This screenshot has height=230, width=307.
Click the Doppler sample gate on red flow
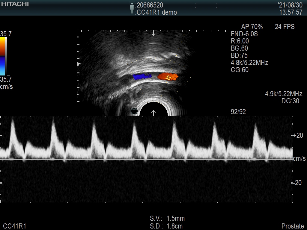[168, 77]
